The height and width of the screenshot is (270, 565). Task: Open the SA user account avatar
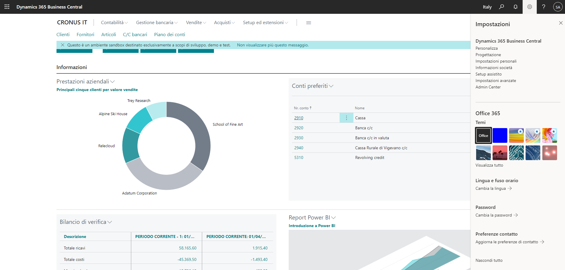[558, 7]
